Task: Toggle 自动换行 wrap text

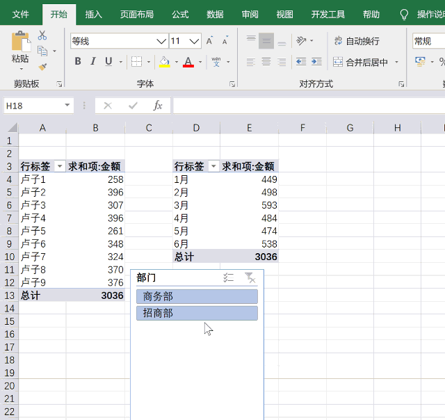Action: click(357, 41)
